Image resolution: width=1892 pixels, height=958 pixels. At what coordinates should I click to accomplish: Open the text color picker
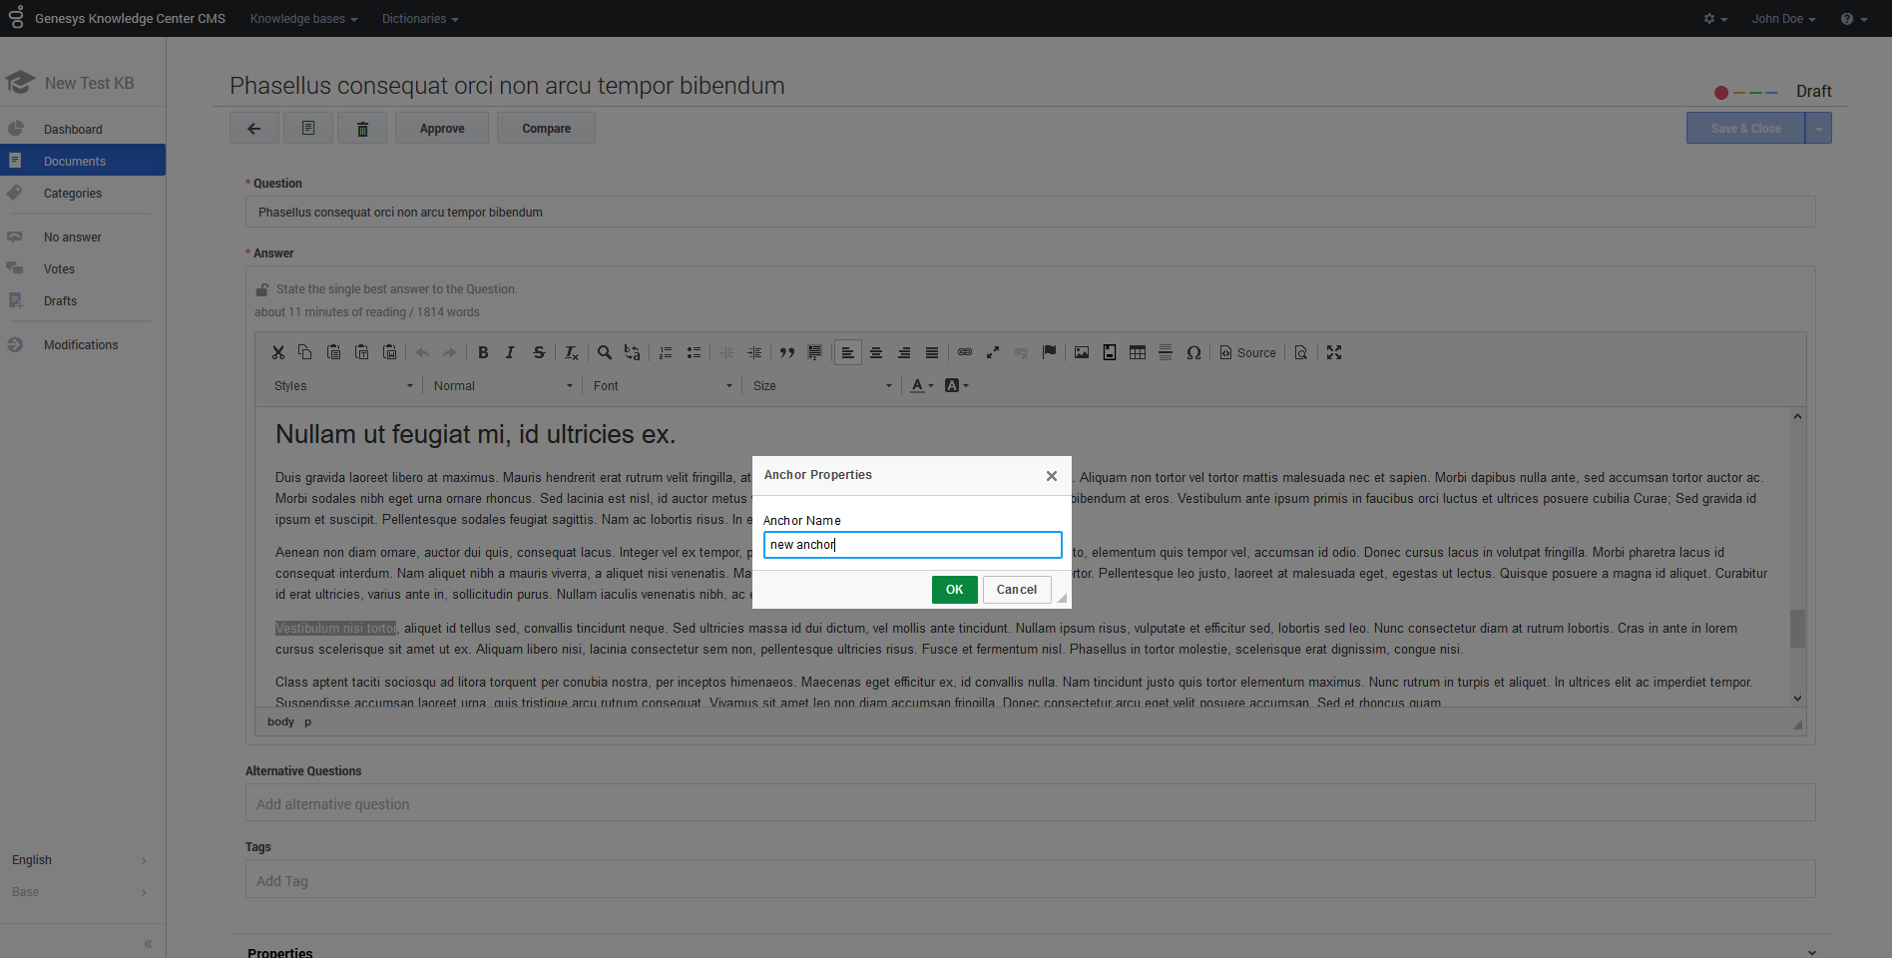tap(922, 386)
